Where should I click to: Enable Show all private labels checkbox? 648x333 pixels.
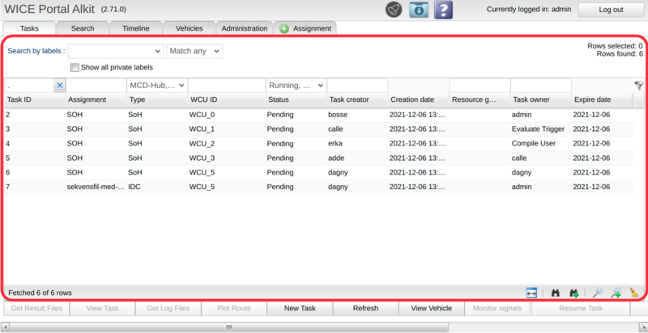coord(75,67)
